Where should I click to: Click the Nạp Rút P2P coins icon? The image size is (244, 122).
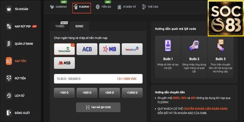[x=9, y=26]
